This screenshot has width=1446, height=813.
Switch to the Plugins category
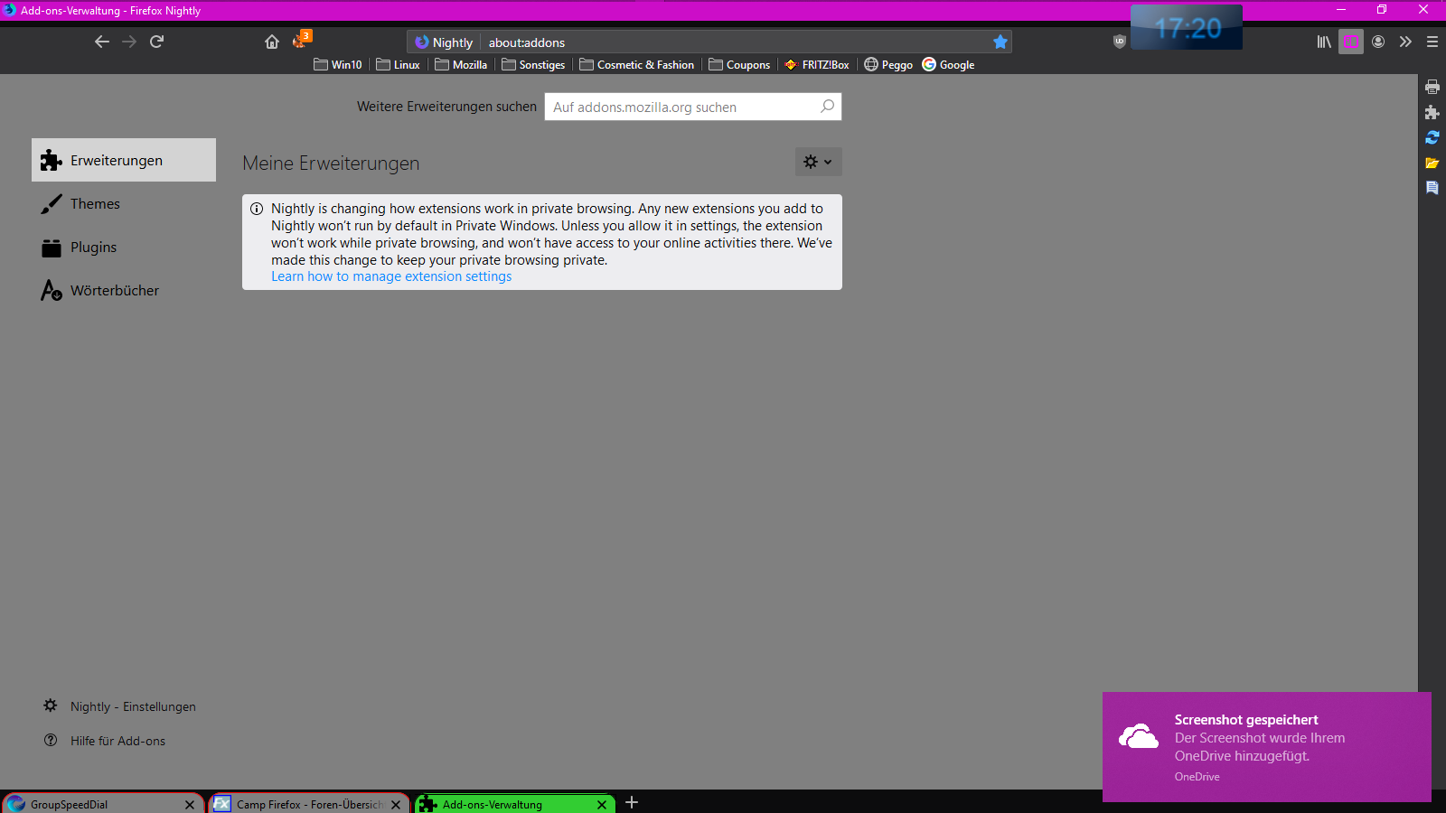124,247
